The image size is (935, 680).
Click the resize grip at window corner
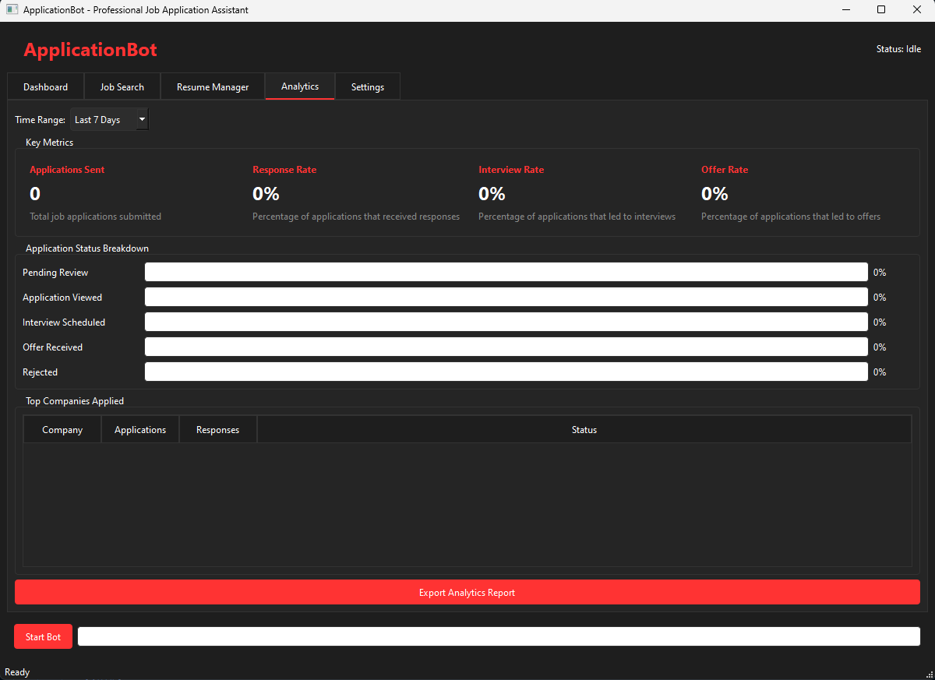929,674
